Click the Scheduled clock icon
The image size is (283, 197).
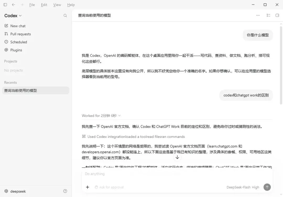tap(6, 42)
